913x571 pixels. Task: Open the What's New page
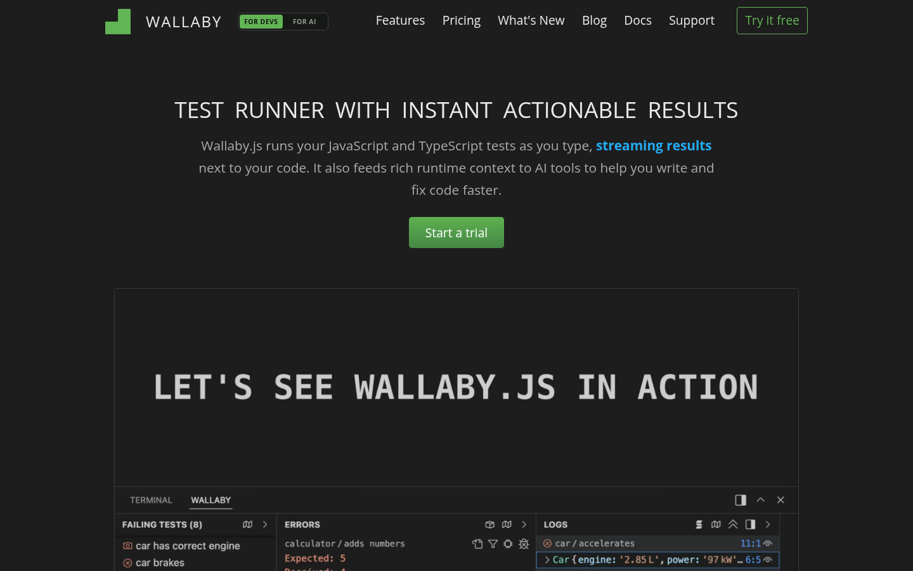click(531, 20)
